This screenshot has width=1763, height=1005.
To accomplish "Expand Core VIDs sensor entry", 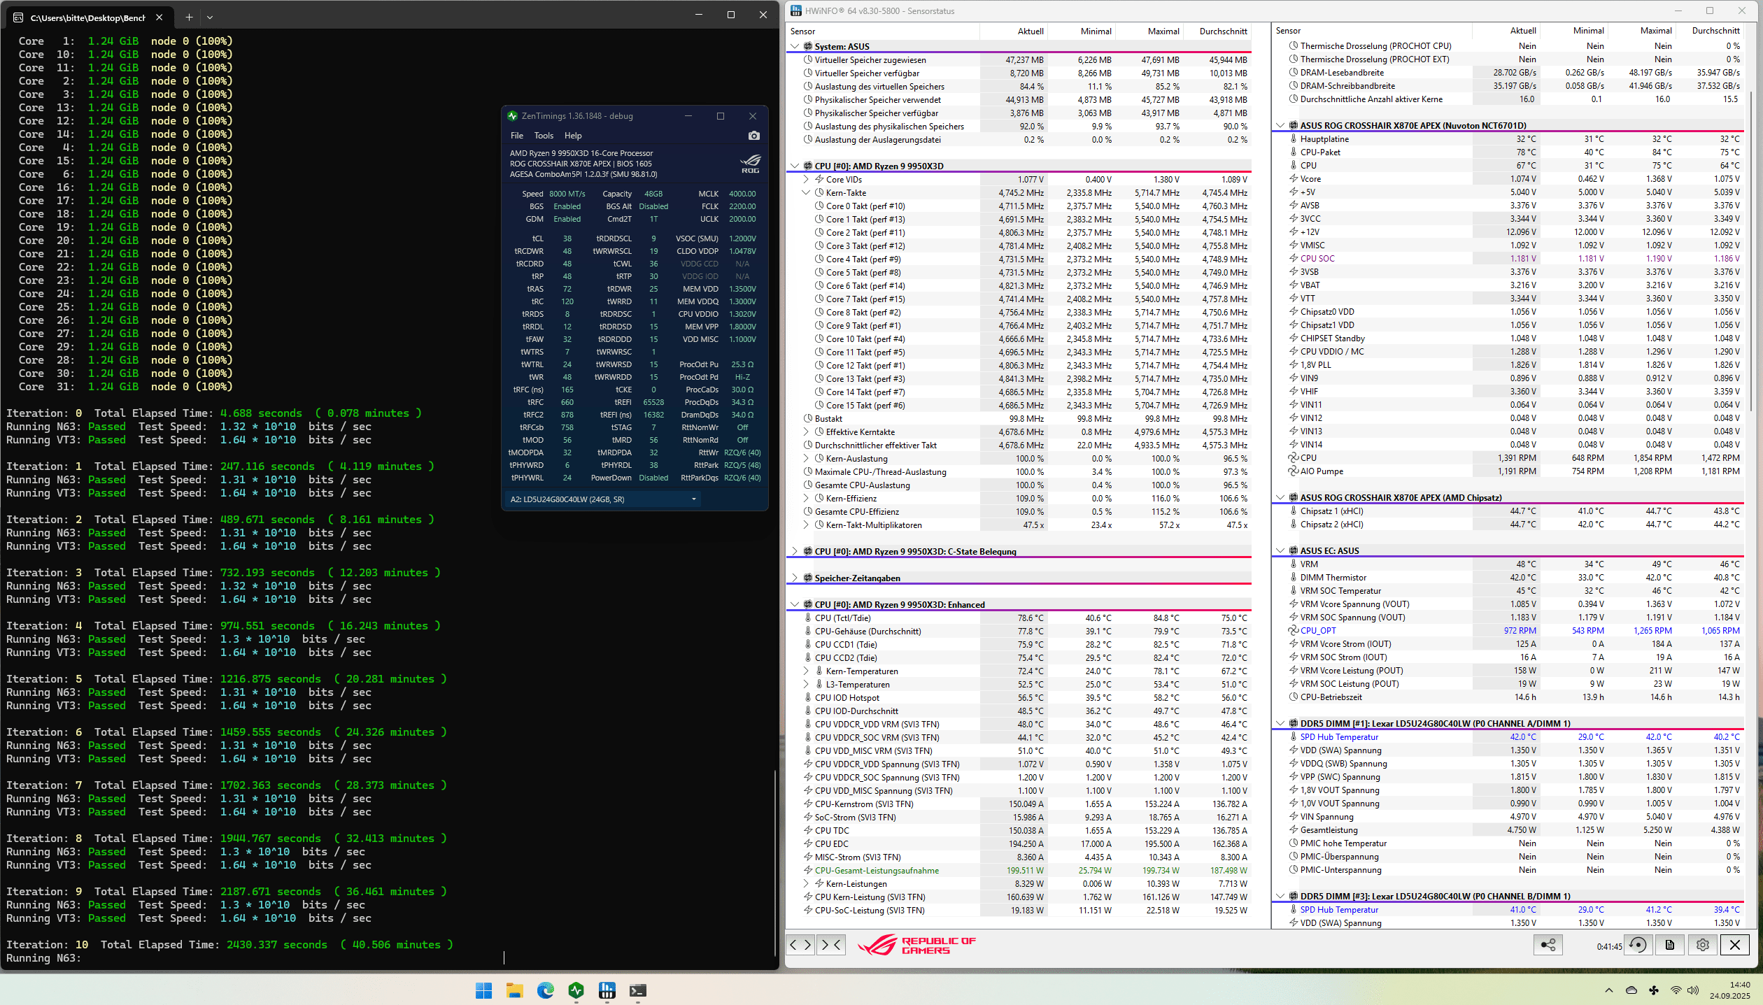I will [806, 180].
